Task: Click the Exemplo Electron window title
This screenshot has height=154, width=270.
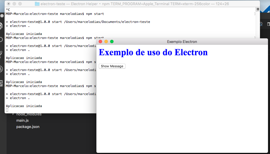Action: click(182, 42)
